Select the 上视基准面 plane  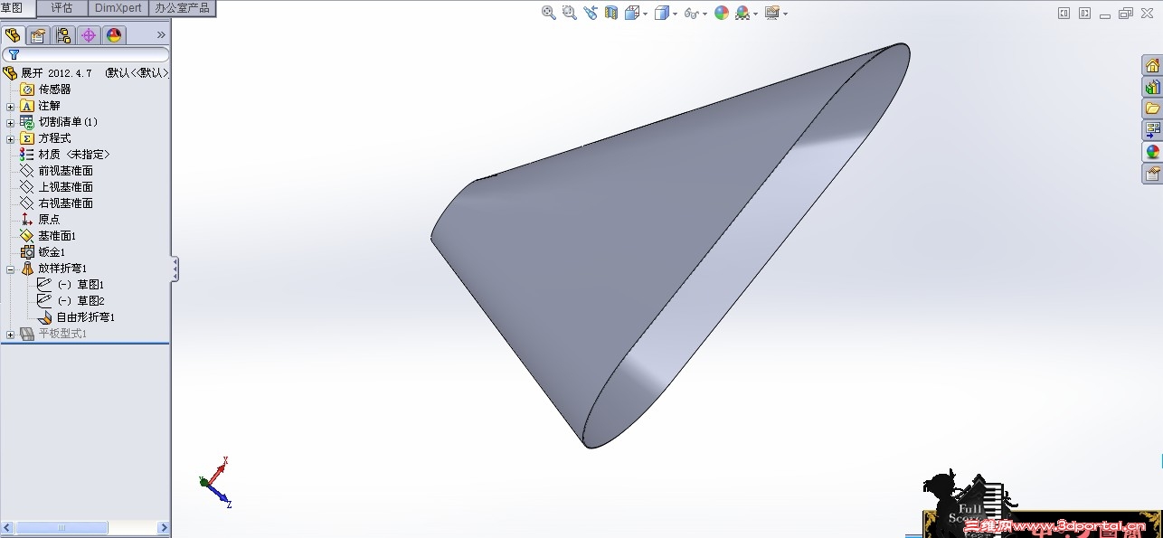point(56,186)
